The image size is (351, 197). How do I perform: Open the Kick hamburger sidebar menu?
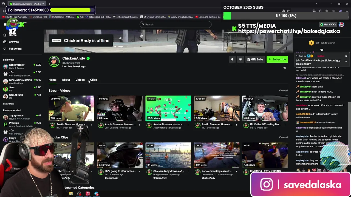point(5,24)
